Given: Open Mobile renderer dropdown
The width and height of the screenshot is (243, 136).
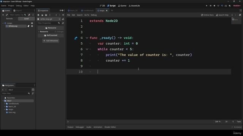Looking at the screenshot, I should [237, 6].
